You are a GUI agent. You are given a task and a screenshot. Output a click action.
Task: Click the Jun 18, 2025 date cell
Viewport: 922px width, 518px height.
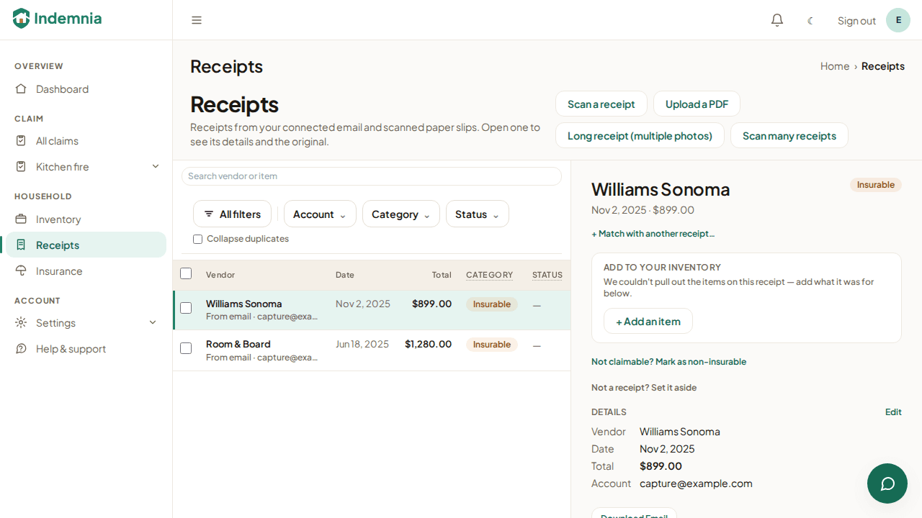point(362,344)
